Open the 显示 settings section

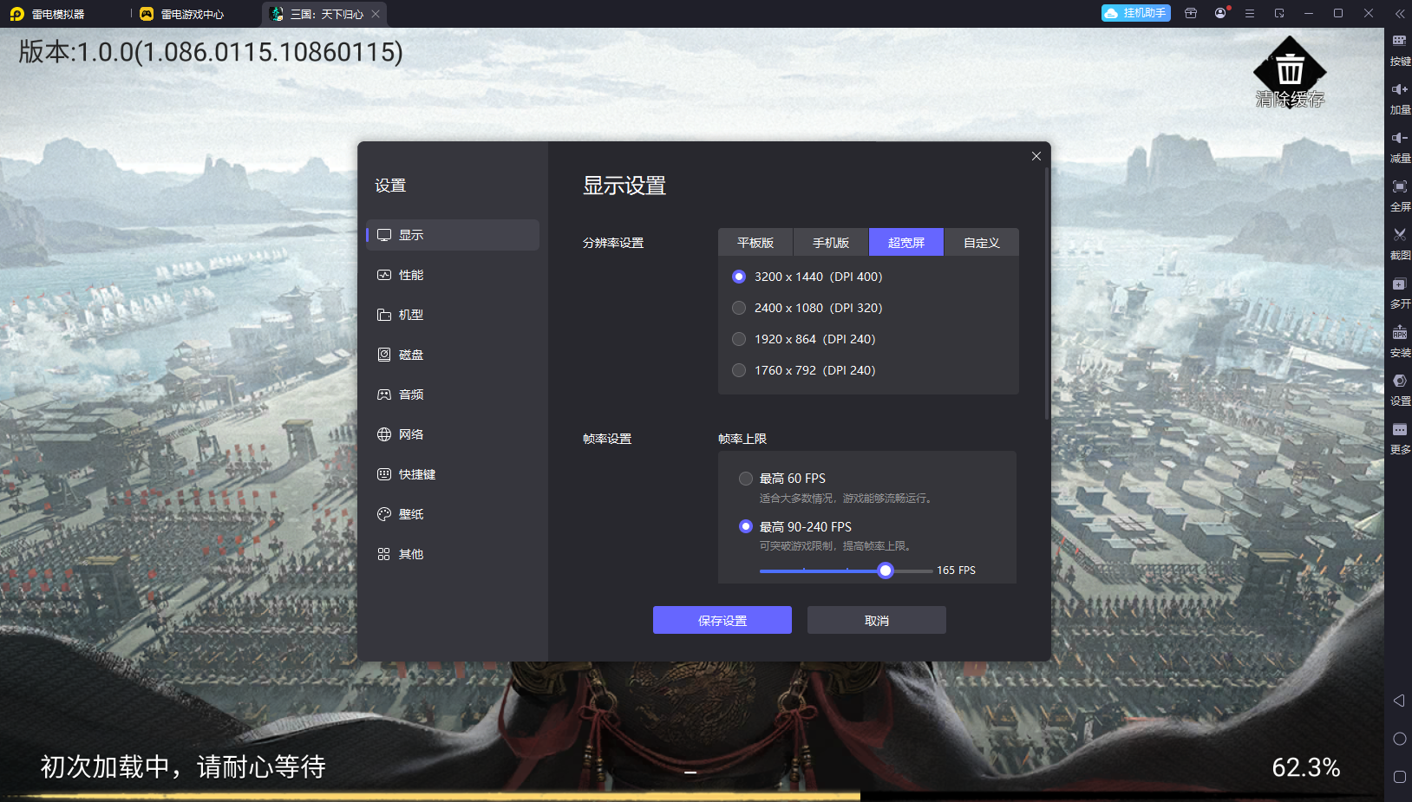(453, 235)
